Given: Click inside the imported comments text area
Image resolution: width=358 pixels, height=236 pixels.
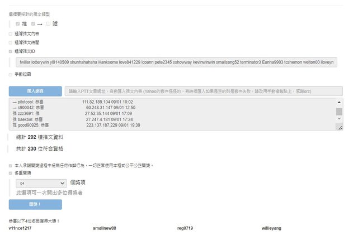Looking at the screenshot, I should (168, 114).
